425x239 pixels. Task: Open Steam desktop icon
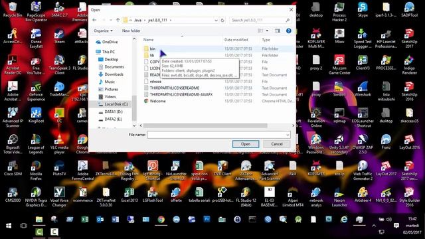click(x=59, y=37)
